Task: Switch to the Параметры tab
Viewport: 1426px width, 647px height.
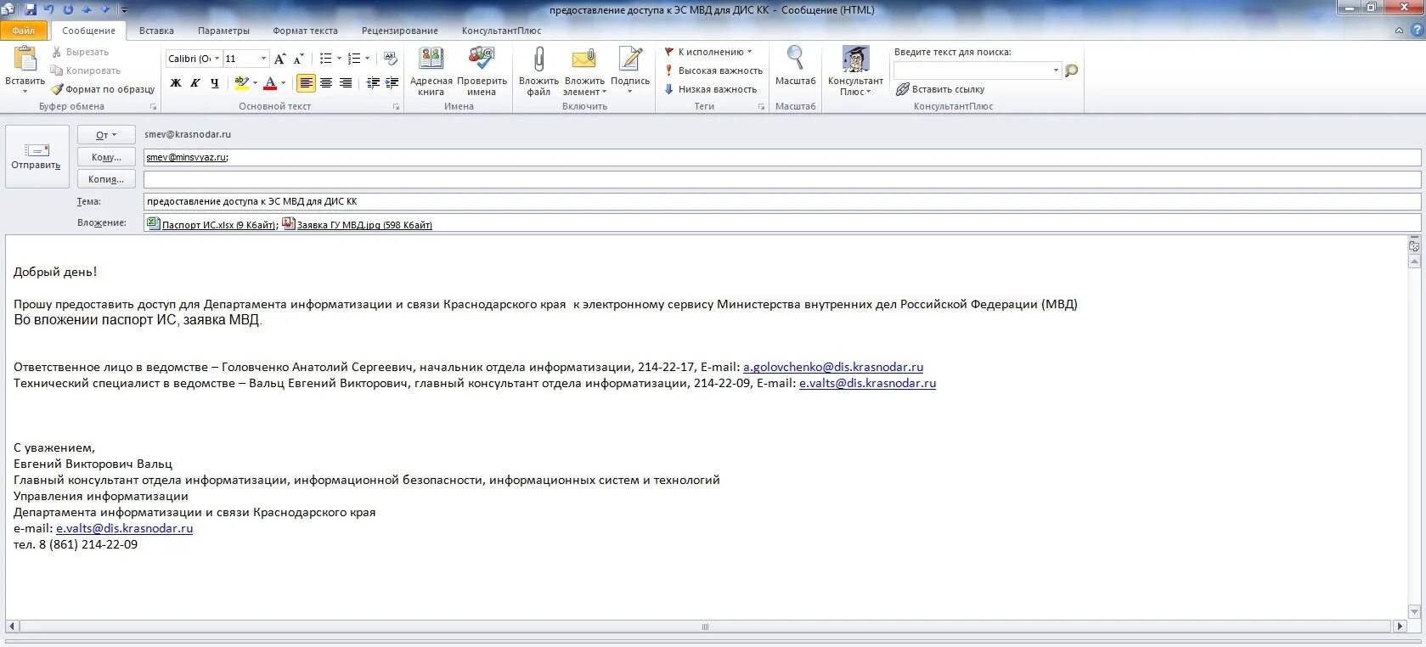Action: (223, 31)
